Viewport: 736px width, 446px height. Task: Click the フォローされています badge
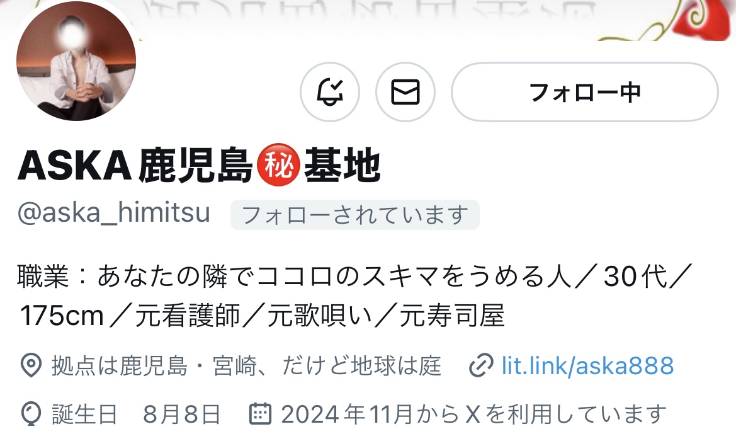355,215
